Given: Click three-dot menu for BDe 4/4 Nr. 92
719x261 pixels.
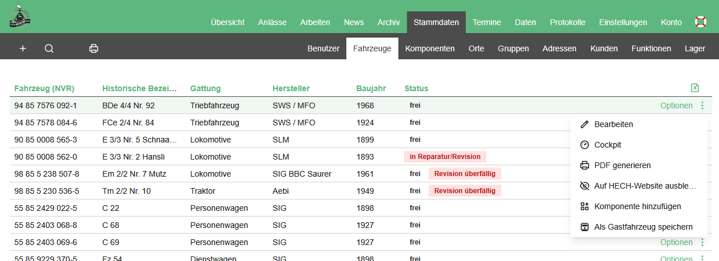Looking at the screenshot, I should pos(702,105).
